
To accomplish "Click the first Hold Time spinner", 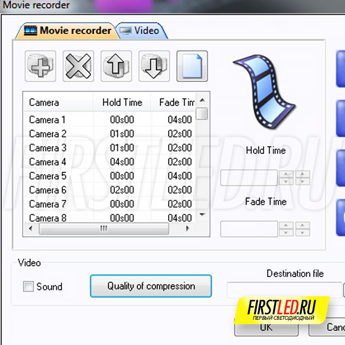I will tap(286, 177).
